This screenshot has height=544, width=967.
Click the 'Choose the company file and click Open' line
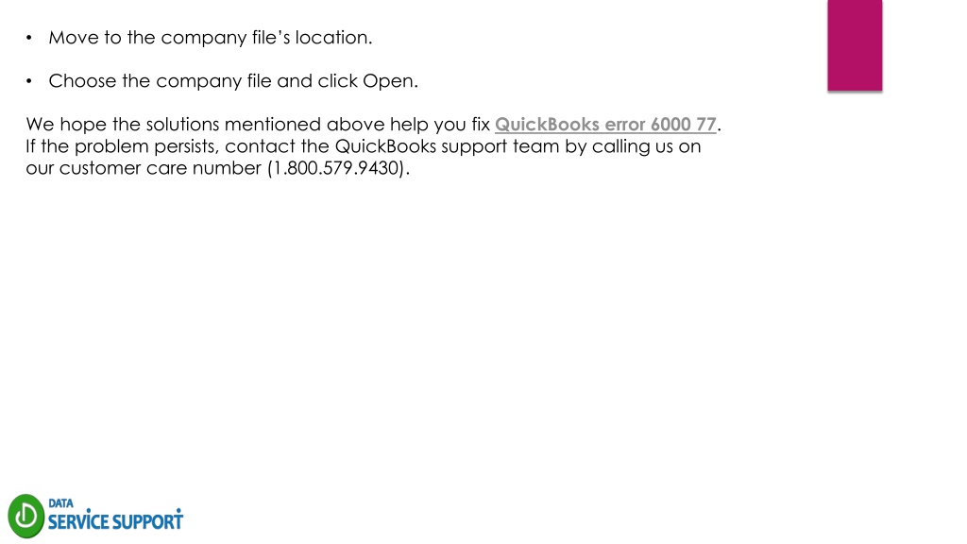coord(233,81)
